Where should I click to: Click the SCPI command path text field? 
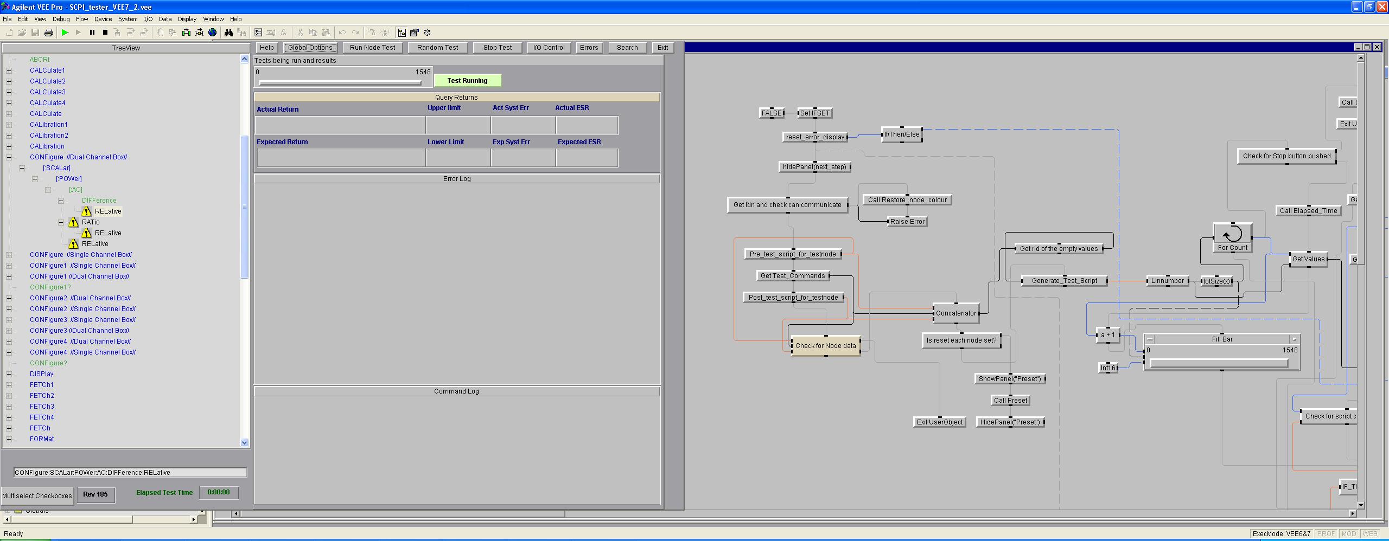[x=130, y=472]
